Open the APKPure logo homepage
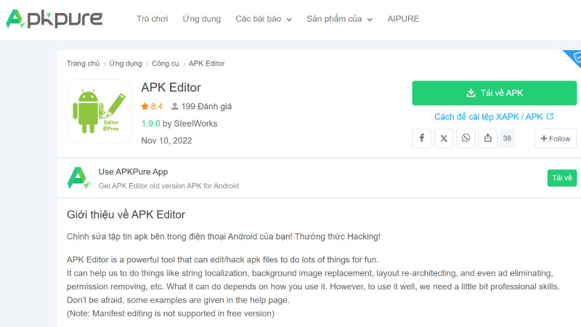 (x=54, y=19)
